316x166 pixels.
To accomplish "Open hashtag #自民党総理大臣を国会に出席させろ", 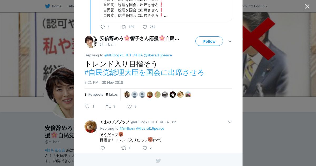I will pyautogui.click(x=144, y=72).
